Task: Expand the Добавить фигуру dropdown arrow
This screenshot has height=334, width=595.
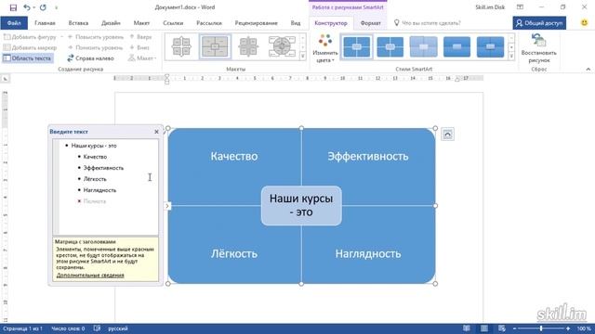Action: click(x=61, y=37)
